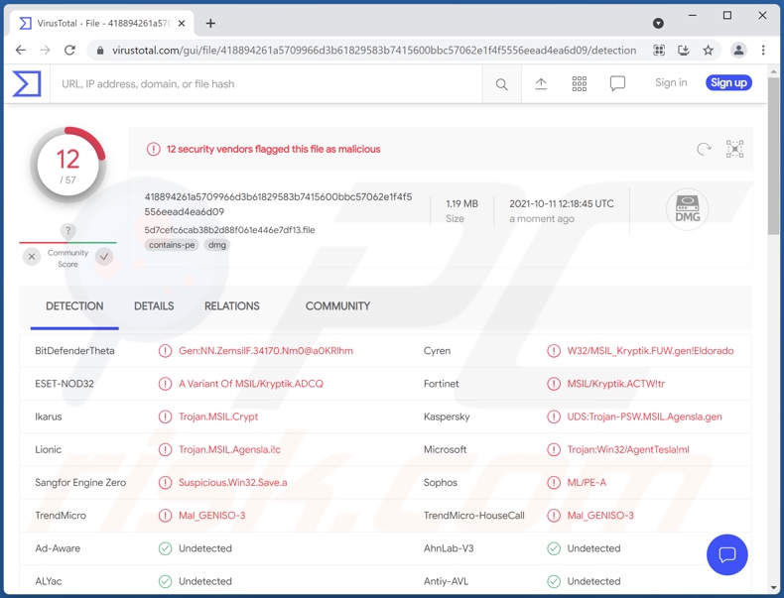Bookmark this page with star icon
Viewport: 784px width, 598px height.
coord(708,50)
